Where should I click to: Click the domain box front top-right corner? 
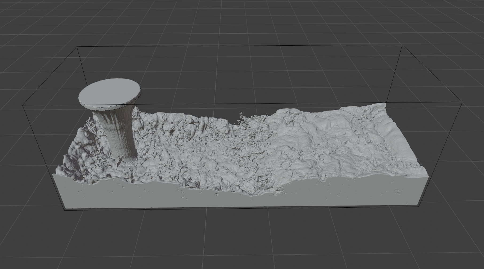[x=462, y=102]
